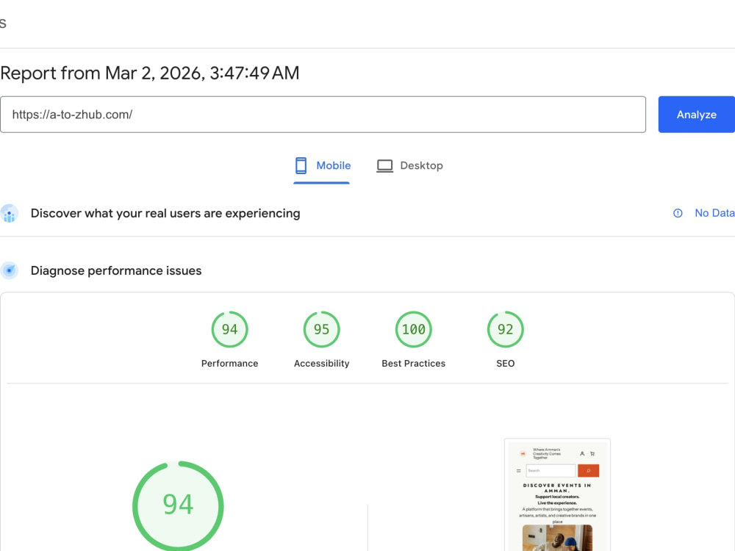735x551 pixels.
Task: Click the Analyze button
Action: click(696, 115)
